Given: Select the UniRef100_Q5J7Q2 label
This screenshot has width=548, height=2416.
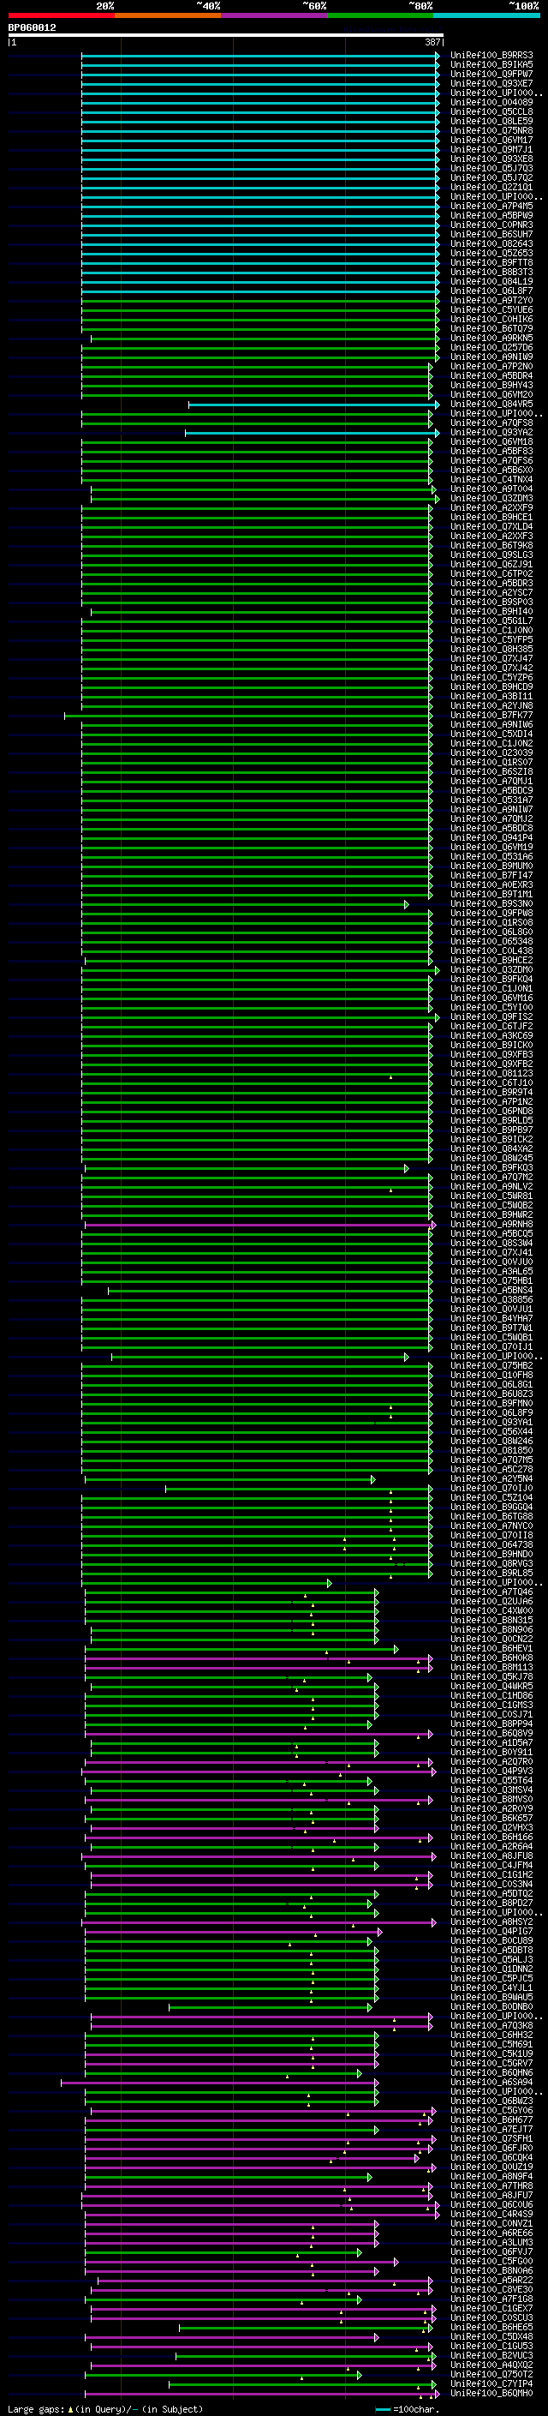Looking at the screenshot, I should [491, 177].
